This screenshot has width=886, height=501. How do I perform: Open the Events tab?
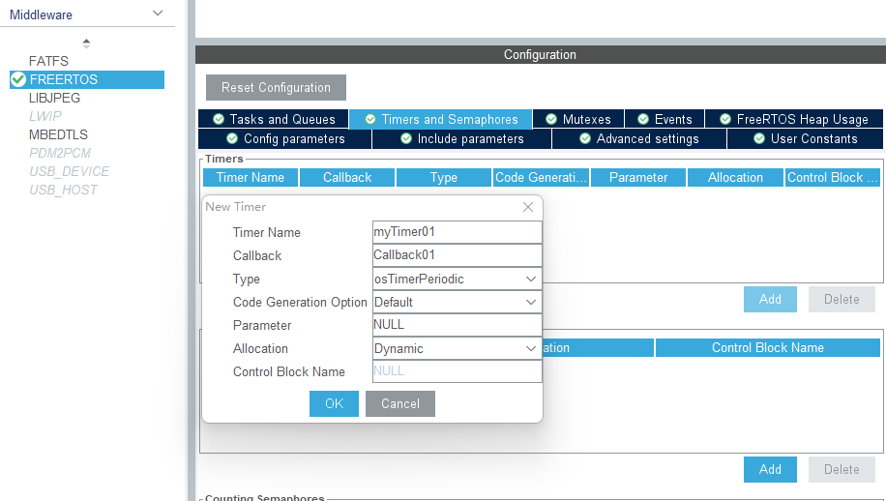click(664, 119)
